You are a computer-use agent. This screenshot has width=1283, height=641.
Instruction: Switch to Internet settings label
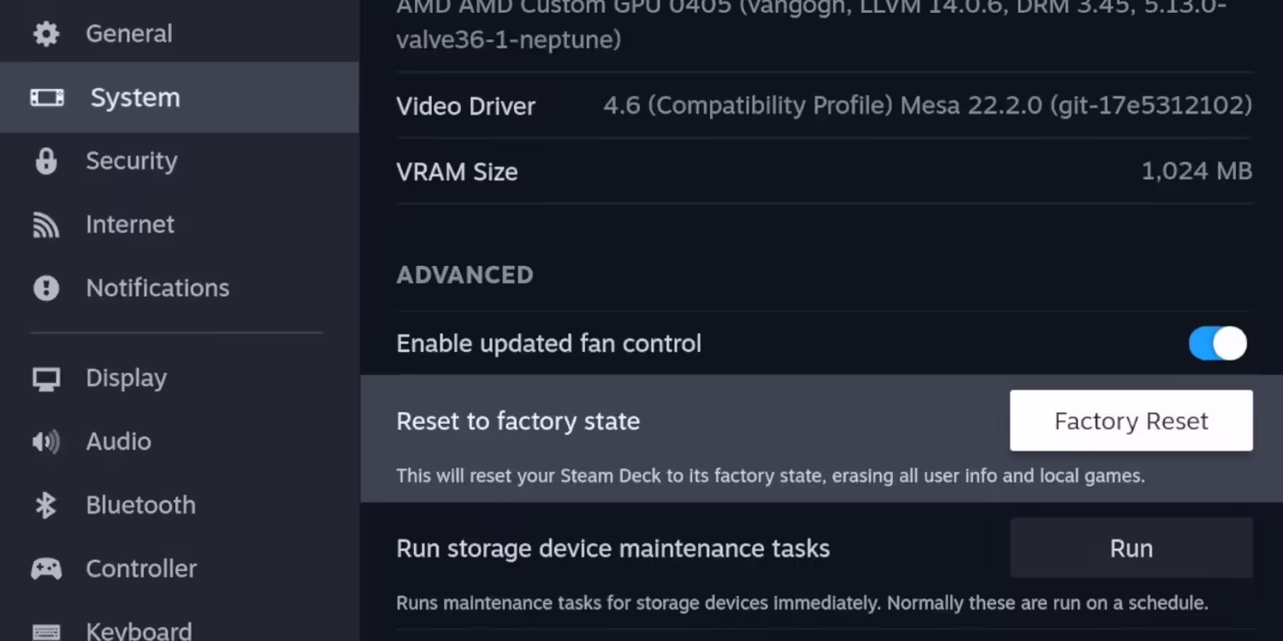click(130, 224)
